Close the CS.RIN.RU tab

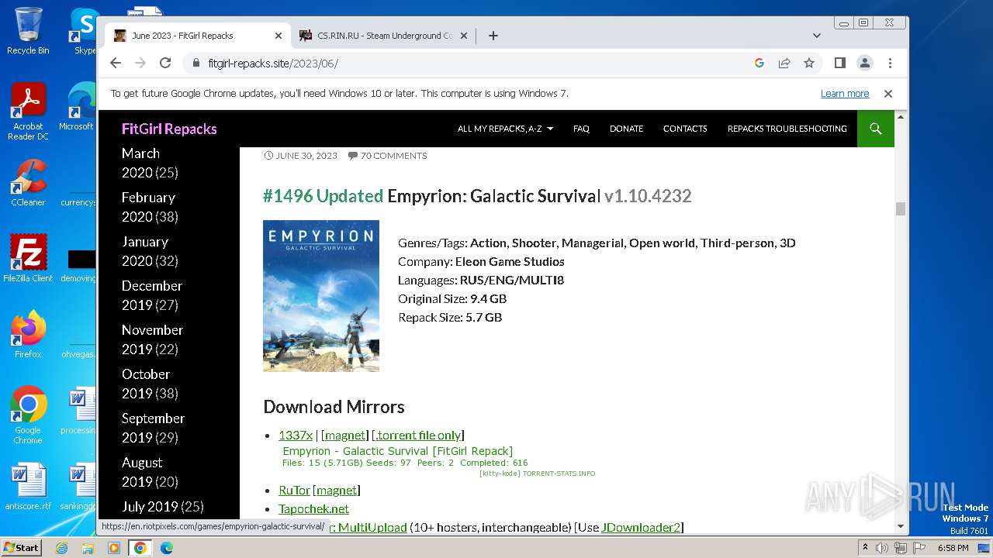[x=464, y=36]
